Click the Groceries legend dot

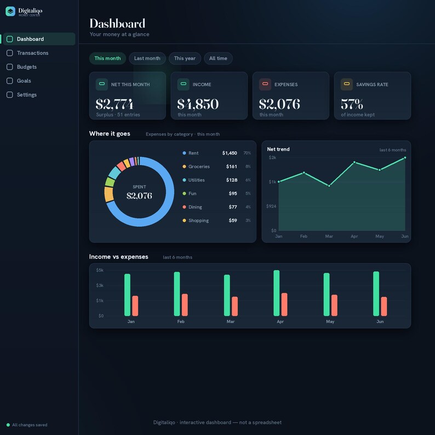[x=184, y=167]
